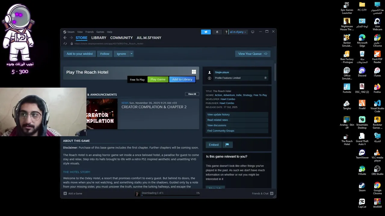Click the Single-player feature link
385x216 pixels.
point(222,72)
